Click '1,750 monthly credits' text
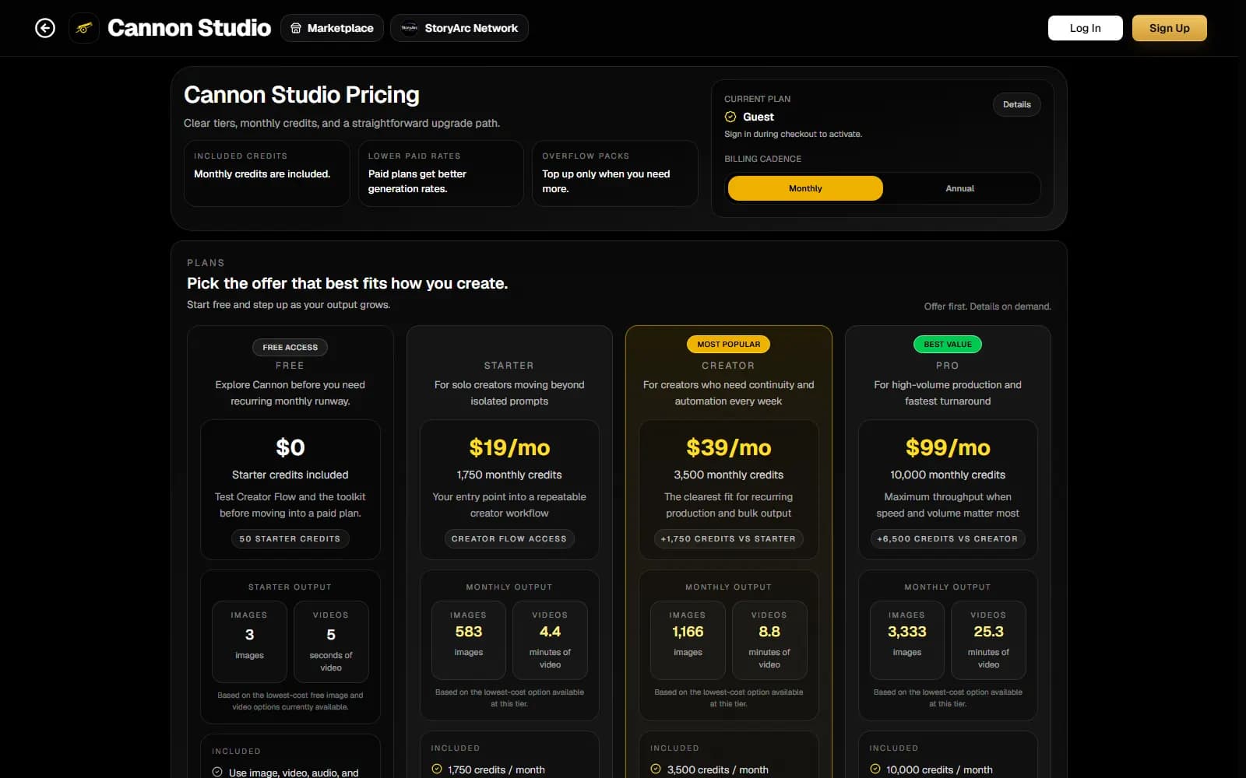1246x778 pixels. coord(509,475)
